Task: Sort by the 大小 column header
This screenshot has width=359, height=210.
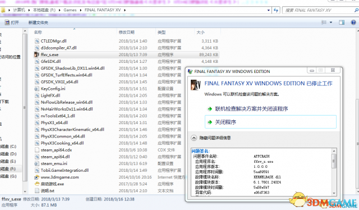Action: (201, 33)
